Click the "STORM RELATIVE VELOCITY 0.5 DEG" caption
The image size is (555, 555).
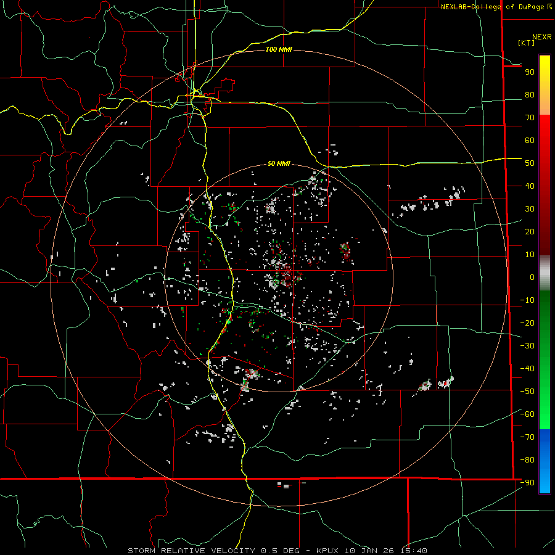click(x=213, y=551)
